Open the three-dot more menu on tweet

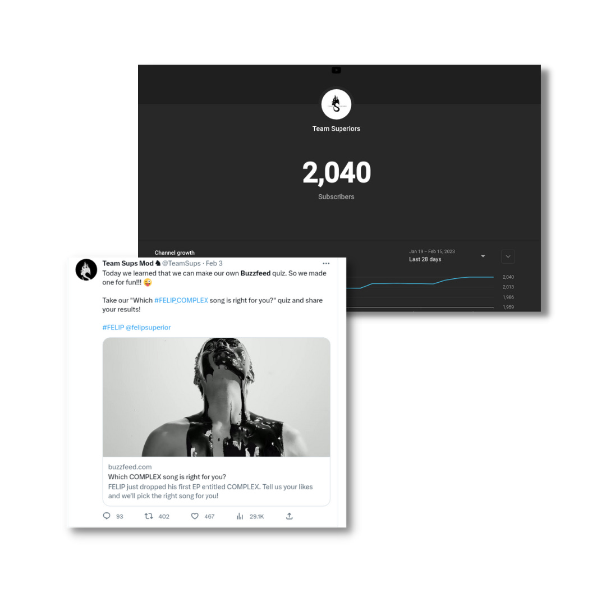[x=326, y=263]
